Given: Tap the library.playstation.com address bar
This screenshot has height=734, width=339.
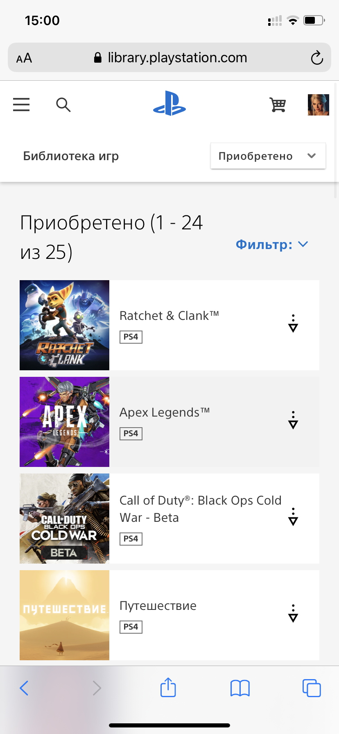Looking at the screenshot, I should coord(169,57).
